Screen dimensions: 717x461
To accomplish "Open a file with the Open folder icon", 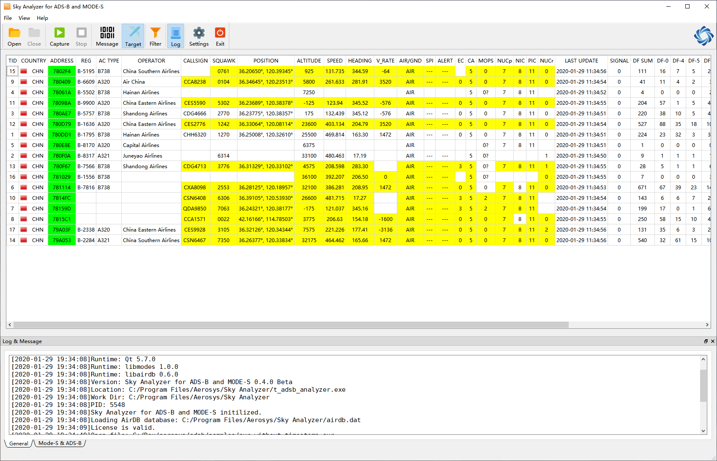I will 14,36.
